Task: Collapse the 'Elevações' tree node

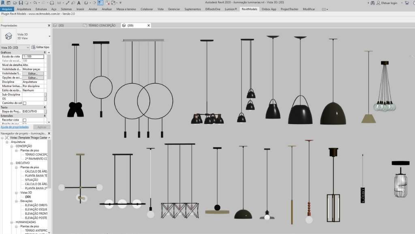Action: [x=17, y=201]
